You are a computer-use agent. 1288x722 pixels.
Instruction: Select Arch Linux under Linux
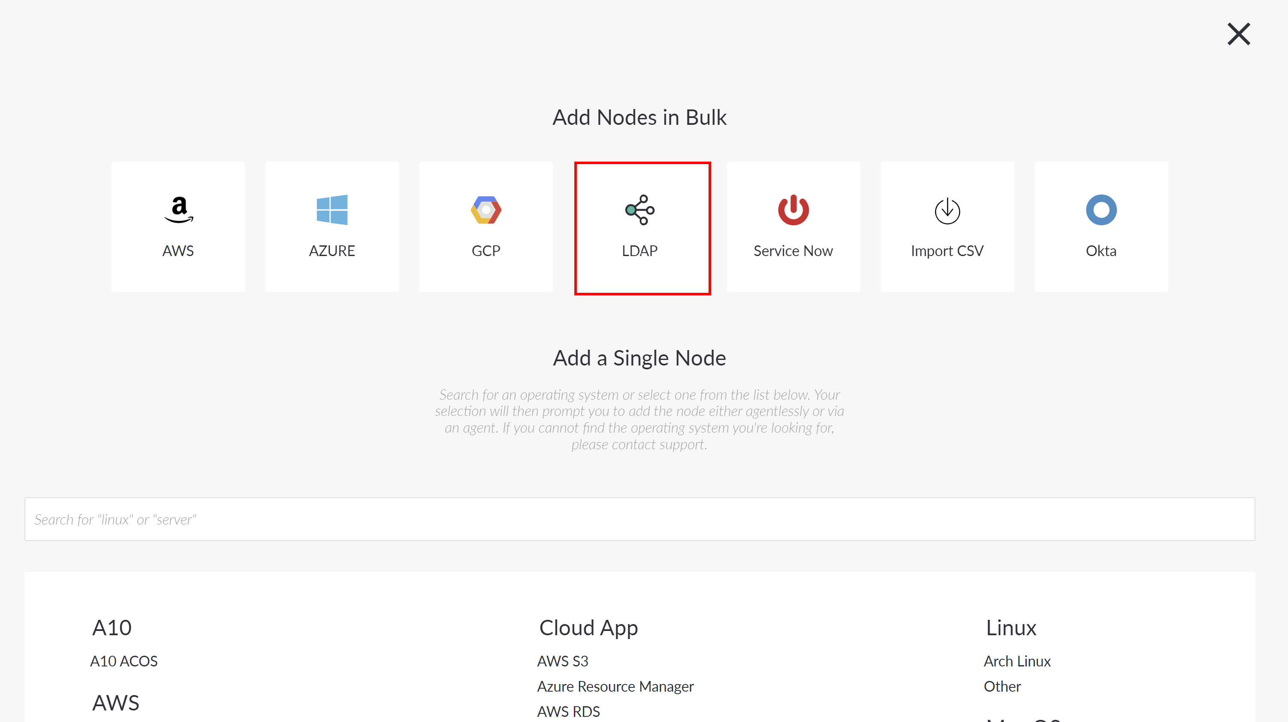pyautogui.click(x=1017, y=661)
